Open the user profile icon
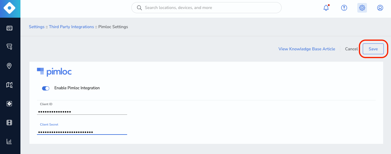 tap(380, 8)
